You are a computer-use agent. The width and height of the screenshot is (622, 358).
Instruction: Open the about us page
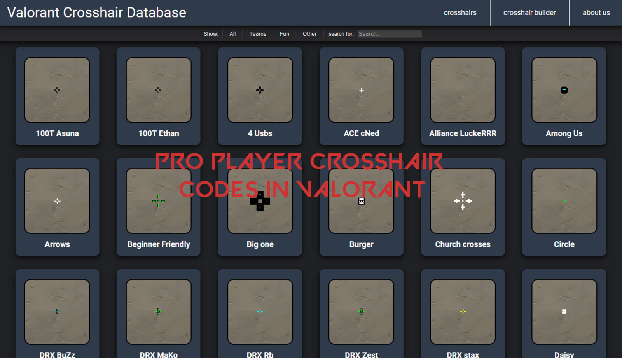coord(596,12)
